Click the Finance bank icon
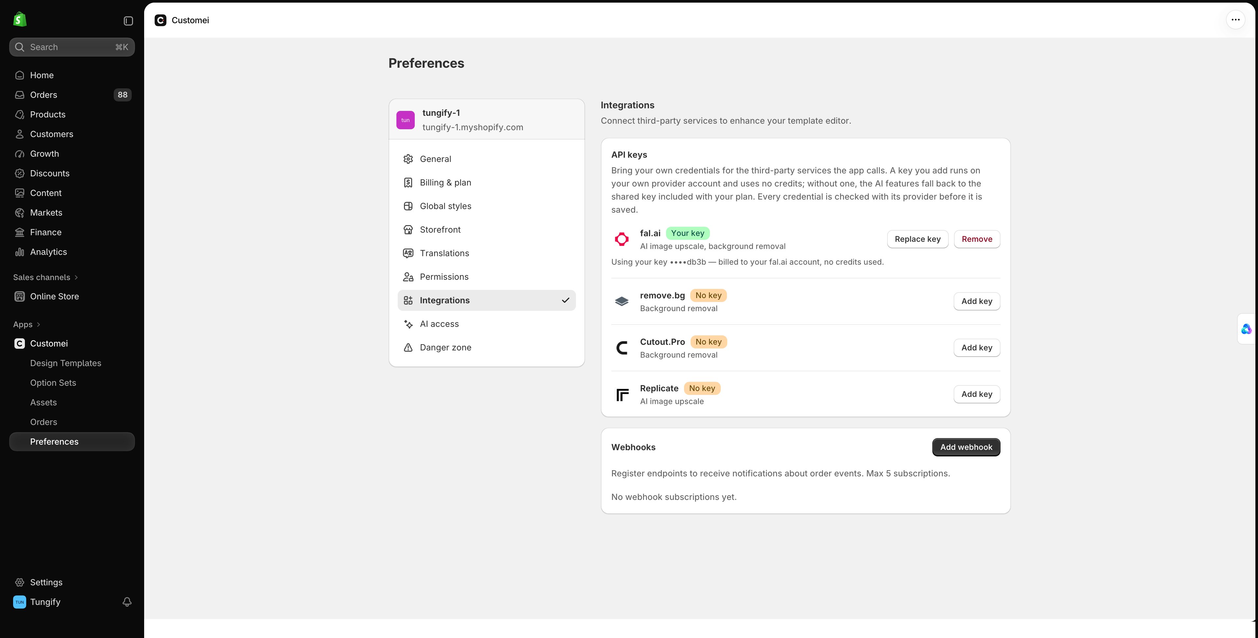The width and height of the screenshot is (1258, 638). [20, 232]
